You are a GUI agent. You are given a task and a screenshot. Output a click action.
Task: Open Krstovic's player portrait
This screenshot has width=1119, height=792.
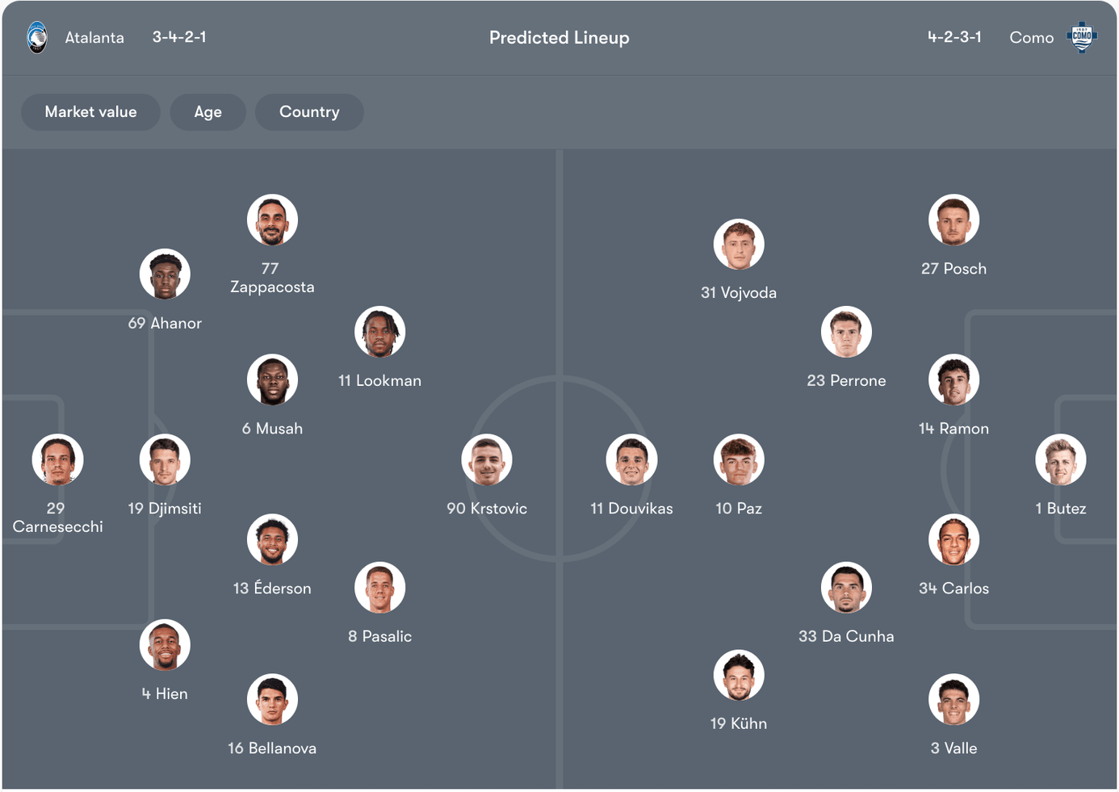point(487,460)
